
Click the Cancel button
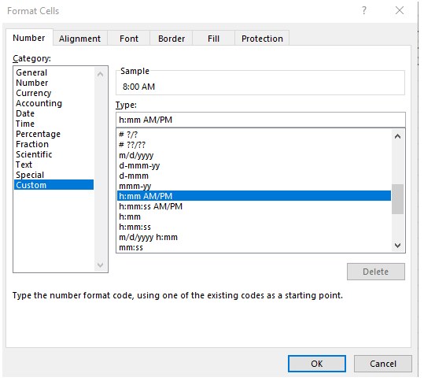pos(383,364)
